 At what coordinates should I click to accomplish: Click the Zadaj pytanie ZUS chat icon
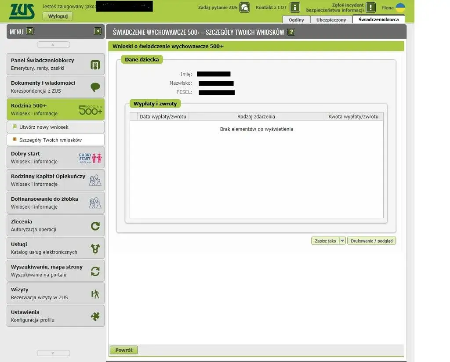click(244, 7)
